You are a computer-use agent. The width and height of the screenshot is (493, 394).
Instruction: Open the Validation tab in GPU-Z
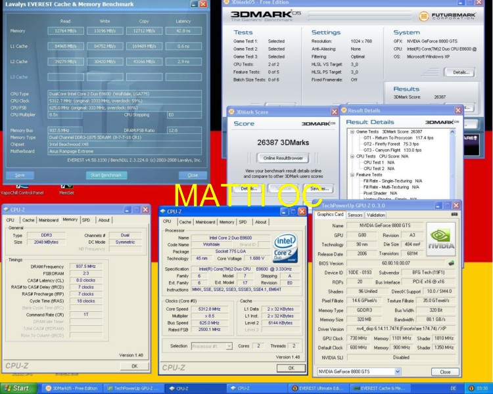click(376, 215)
